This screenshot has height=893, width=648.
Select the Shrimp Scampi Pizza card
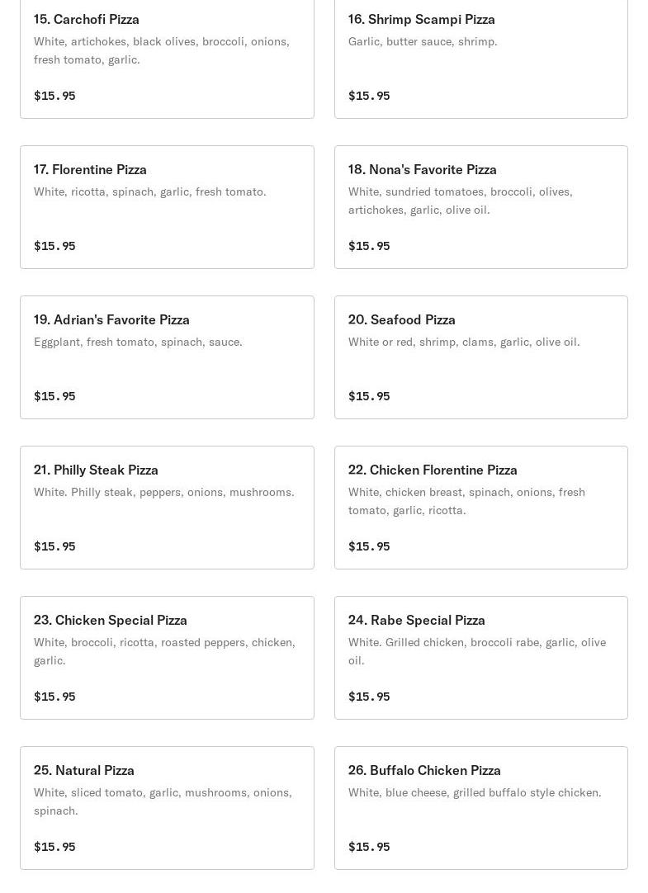tap(480, 58)
